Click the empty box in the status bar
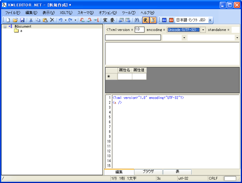This screenshot has height=183, width=242. (x=230, y=178)
